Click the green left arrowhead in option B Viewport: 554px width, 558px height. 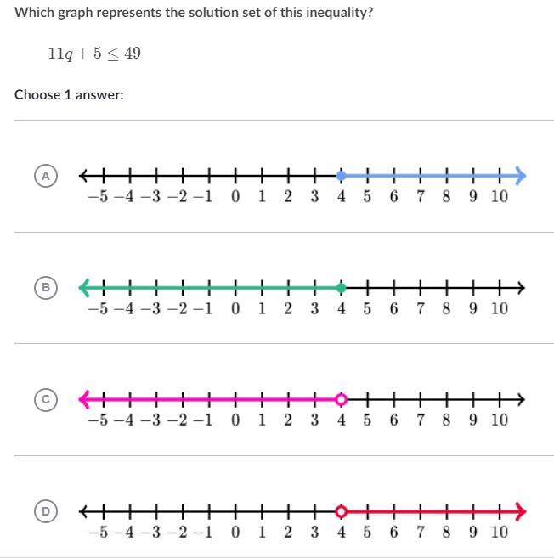(x=84, y=288)
